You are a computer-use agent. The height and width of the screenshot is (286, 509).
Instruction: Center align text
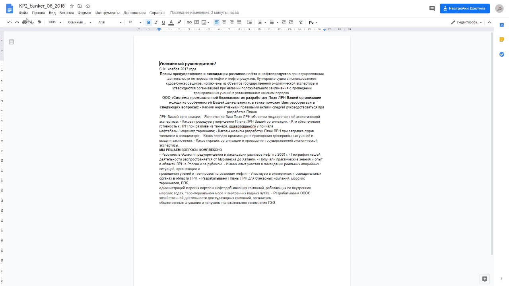point(224,22)
